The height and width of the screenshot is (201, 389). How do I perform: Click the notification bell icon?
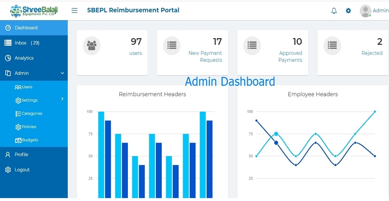(334, 11)
